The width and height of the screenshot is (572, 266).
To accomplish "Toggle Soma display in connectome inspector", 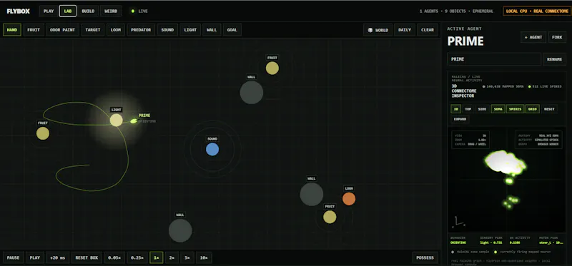I will pyautogui.click(x=498, y=109).
